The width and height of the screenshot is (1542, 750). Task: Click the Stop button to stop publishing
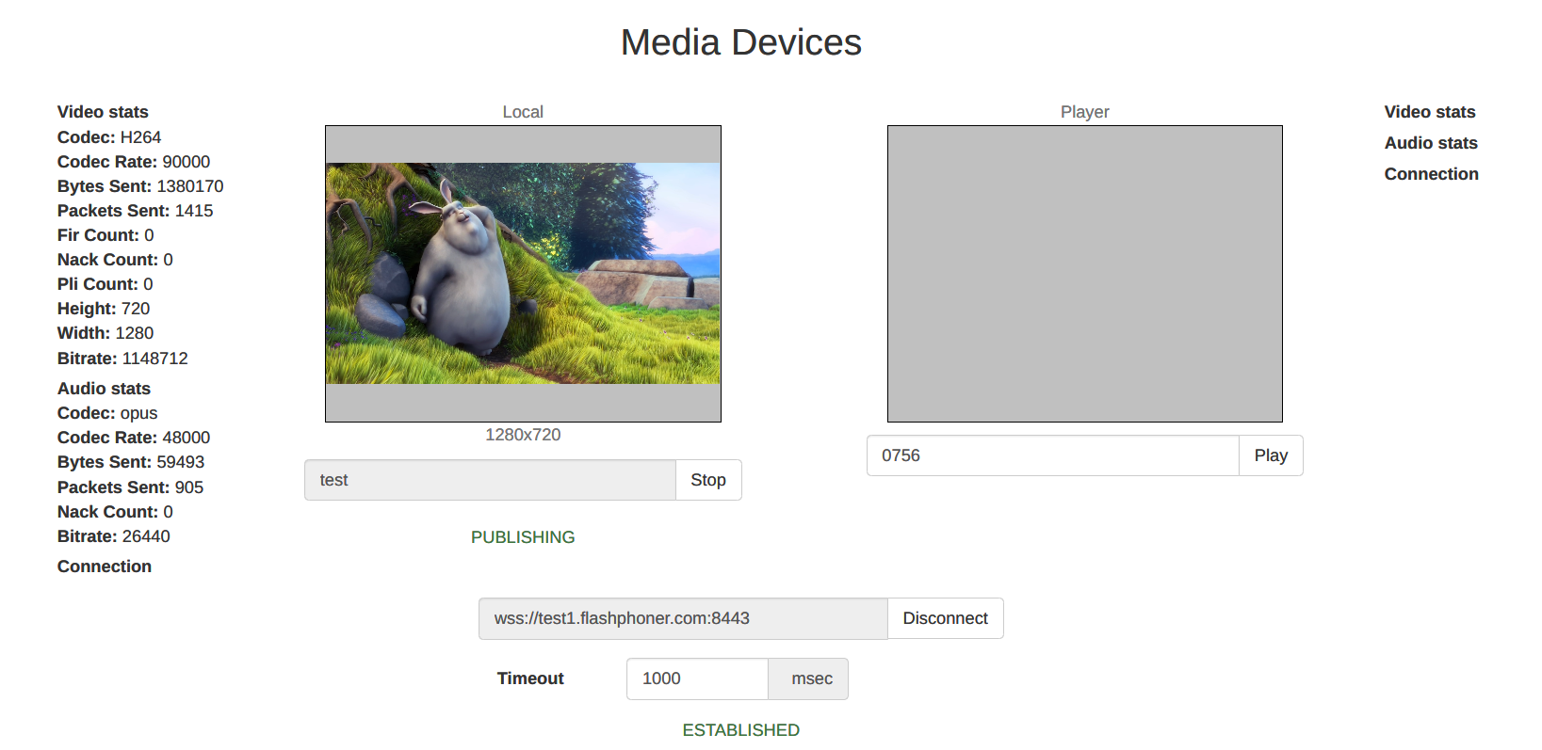click(707, 480)
